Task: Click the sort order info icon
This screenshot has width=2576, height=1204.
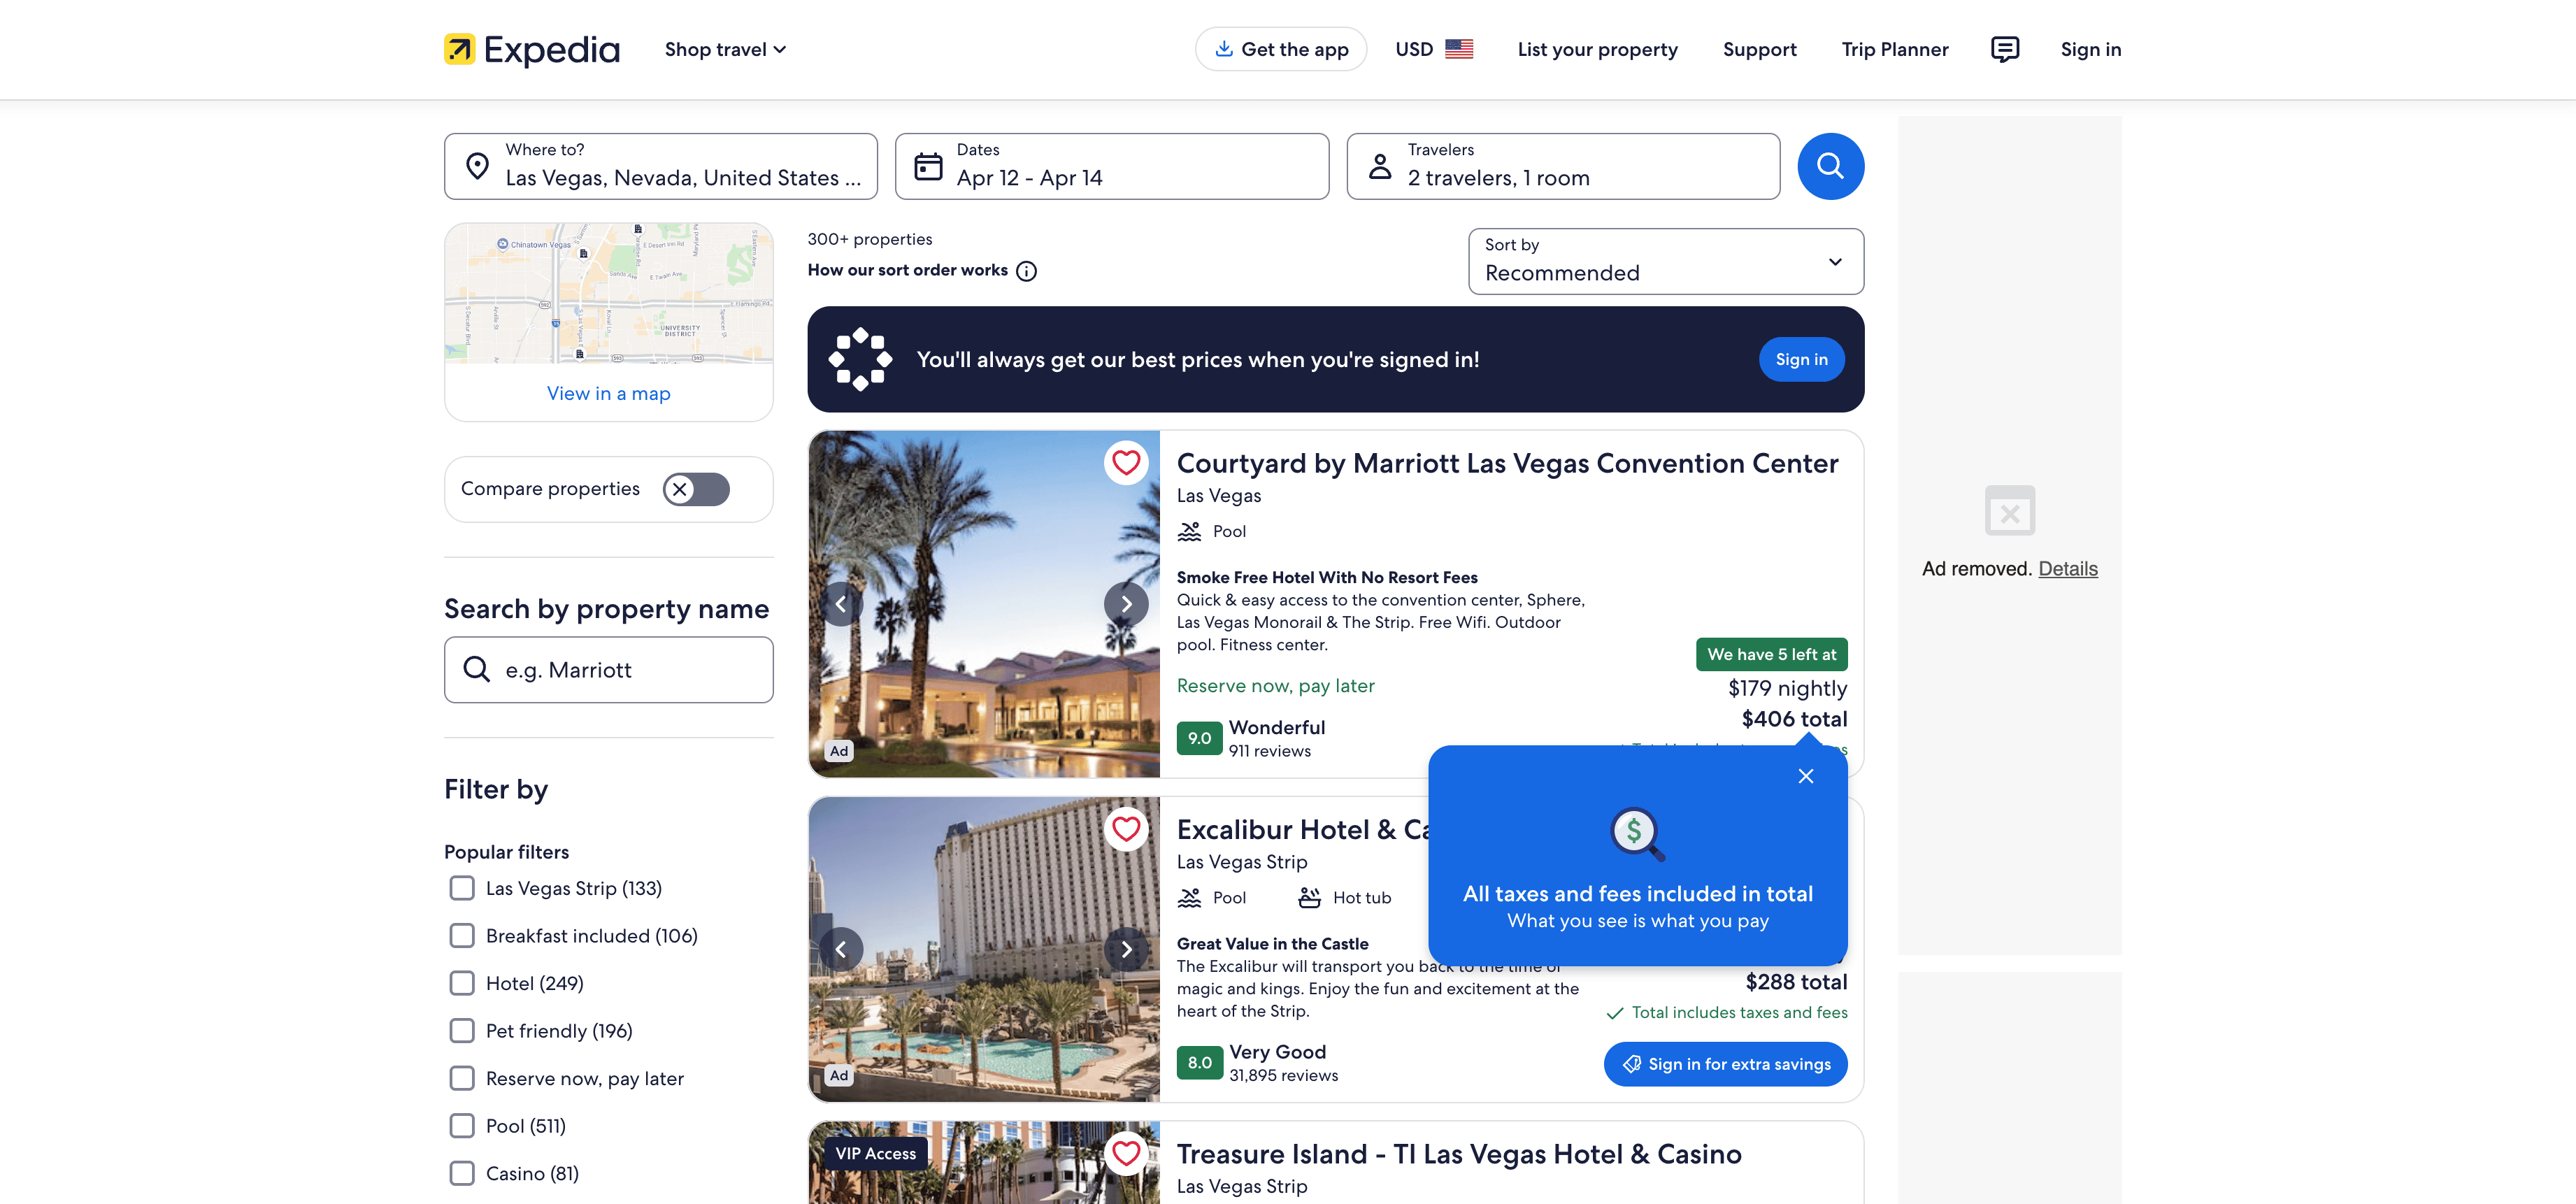Action: [x=1026, y=271]
